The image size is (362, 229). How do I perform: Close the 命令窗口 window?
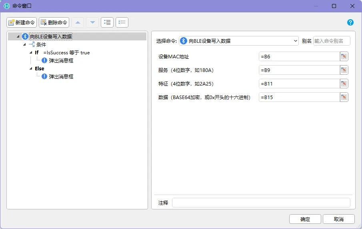coord(352,6)
